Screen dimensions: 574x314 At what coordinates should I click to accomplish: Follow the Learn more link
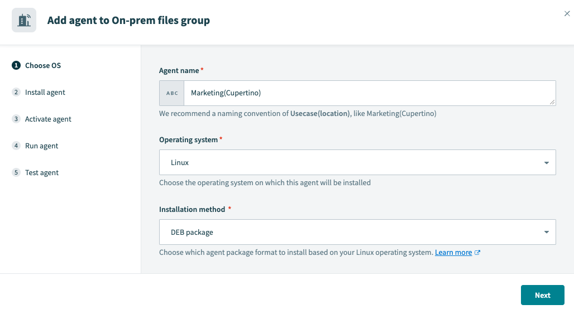pyautogui.click(x=453, y=253)
